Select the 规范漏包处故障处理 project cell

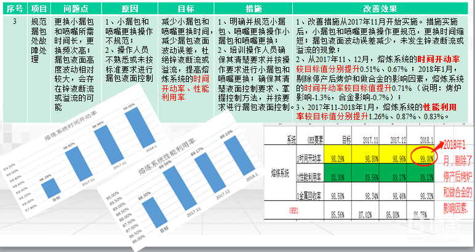tap(40, 43)
